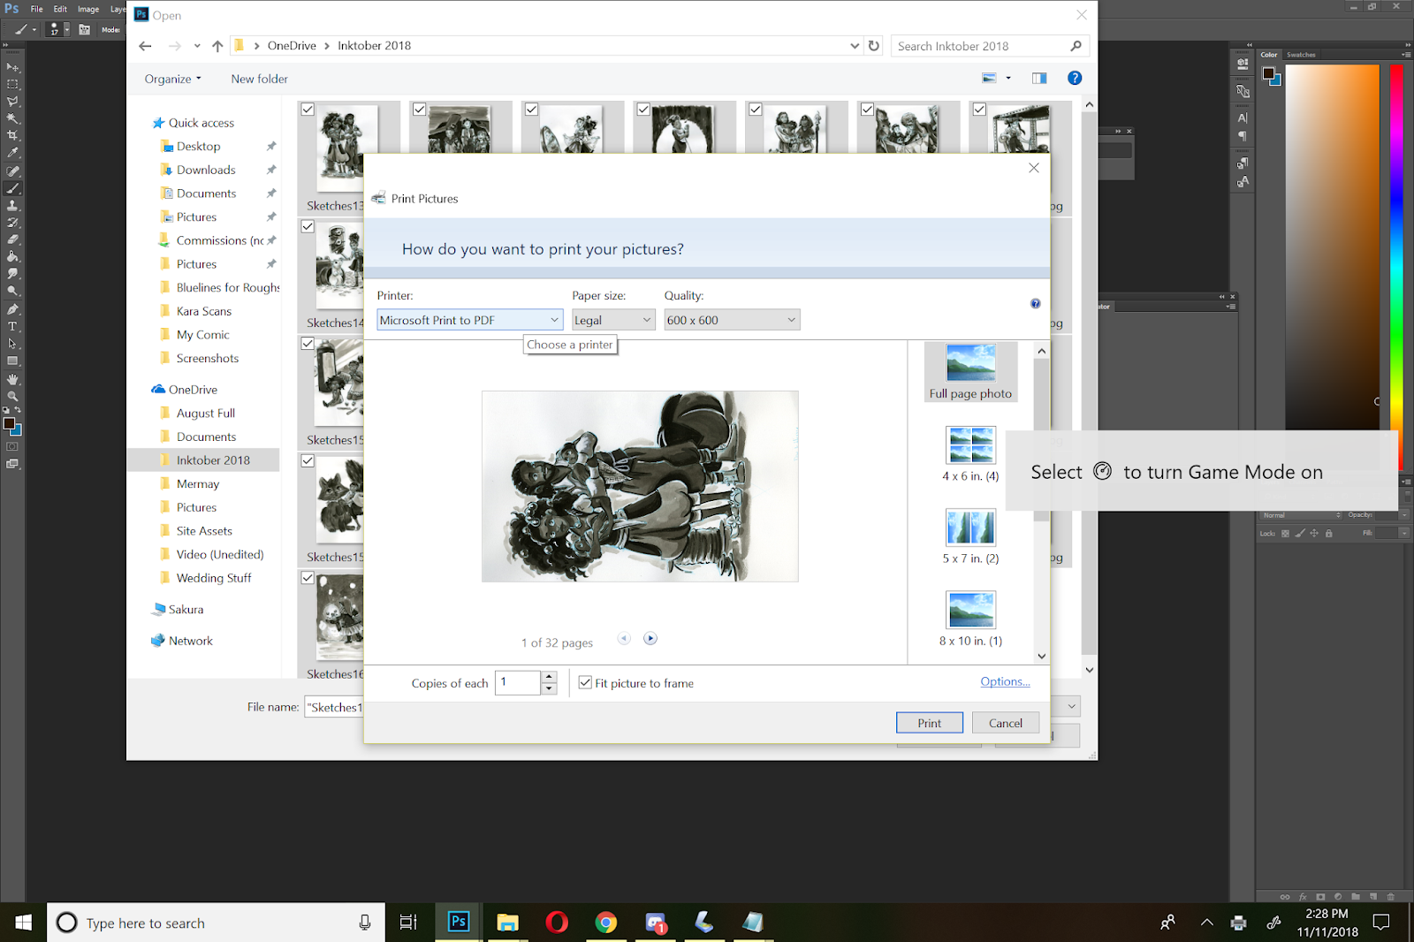The height and width of the screenshot is (942, 1414).
Task: Select the Smudge tool
Action: tap(12, 274)
